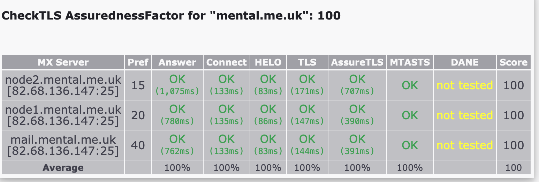Click the AssureTLS OK (707ms) result
The height and width of the screenshot is (182, 539).
357,85
